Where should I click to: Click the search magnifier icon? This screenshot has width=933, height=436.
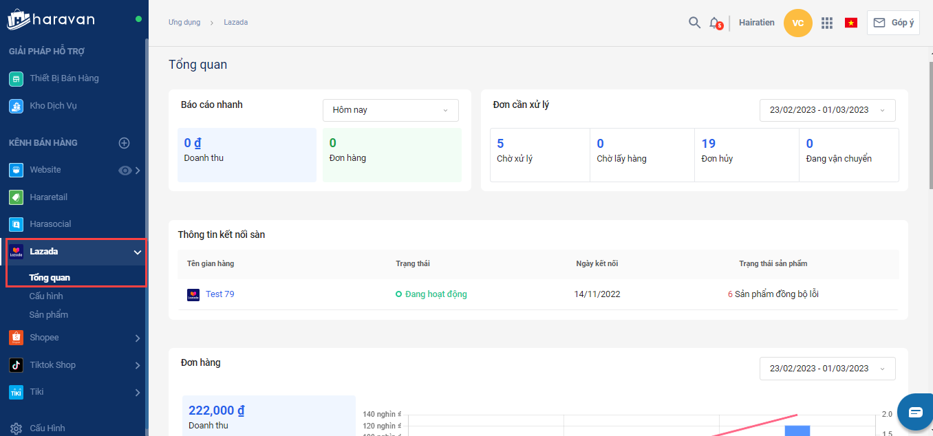coord(694,23)
